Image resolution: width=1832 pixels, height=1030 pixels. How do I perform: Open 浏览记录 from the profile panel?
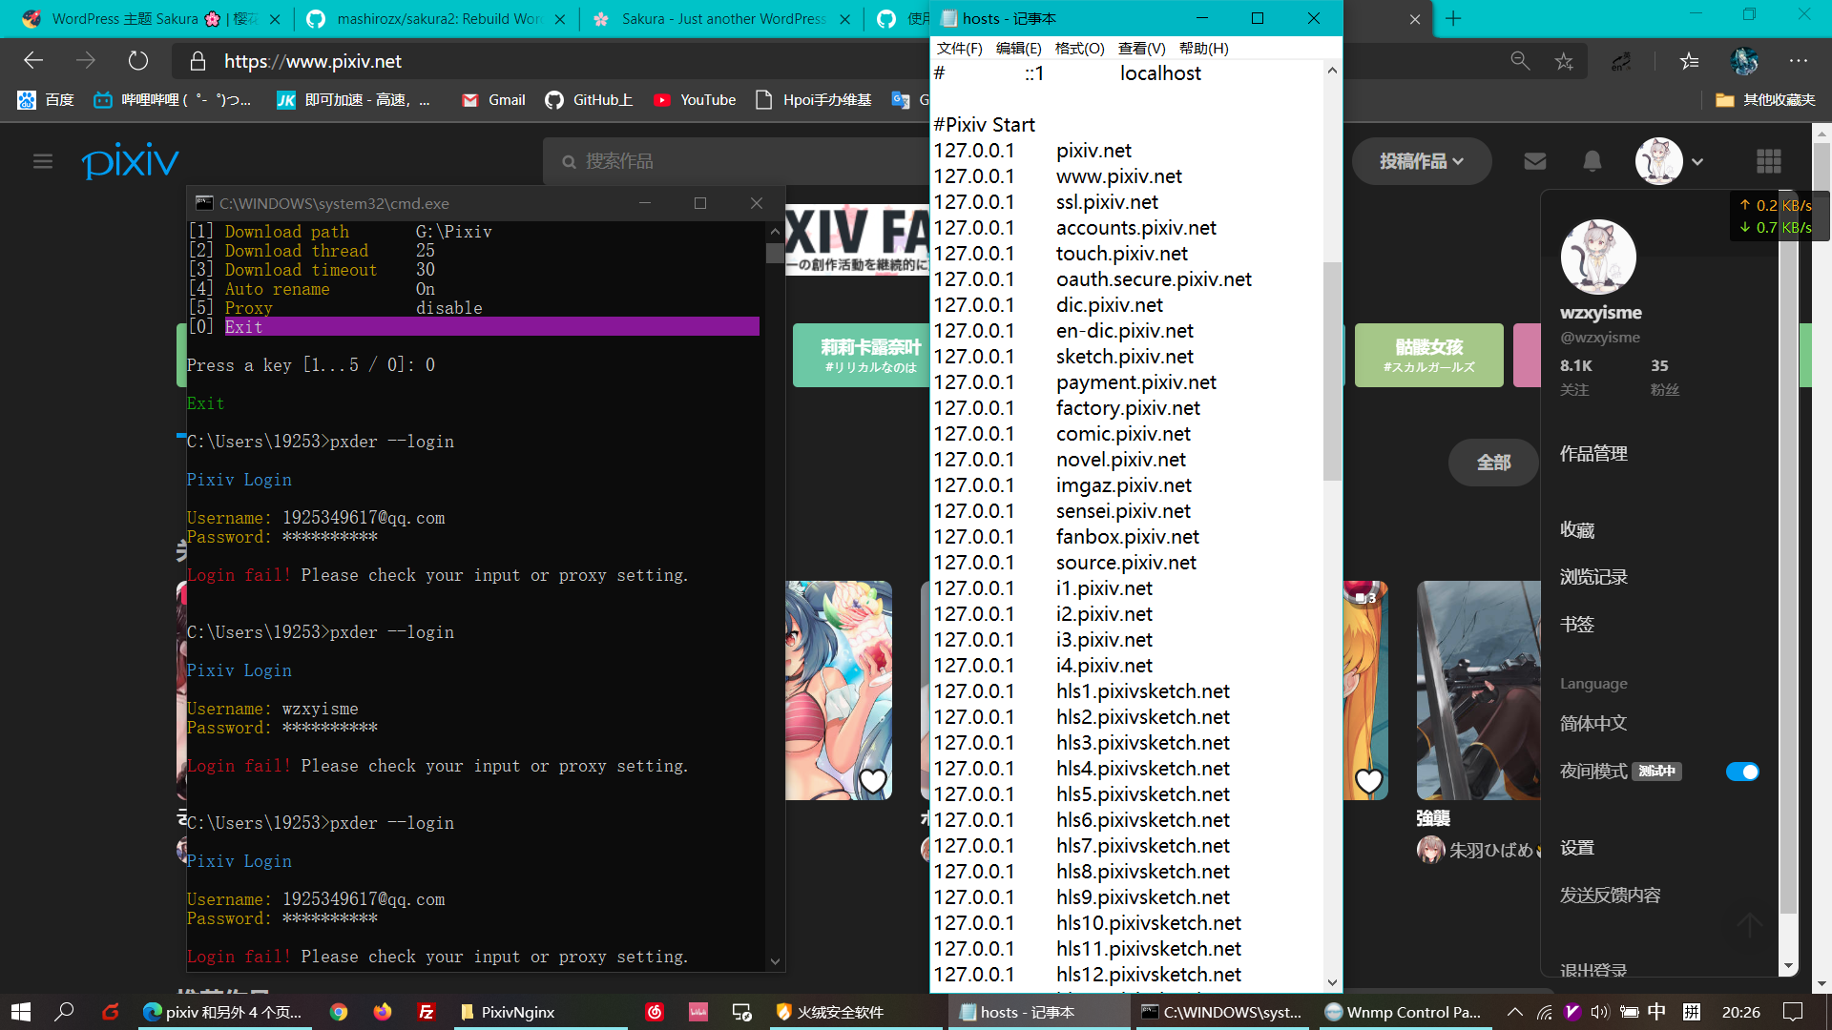point(1594,577)
